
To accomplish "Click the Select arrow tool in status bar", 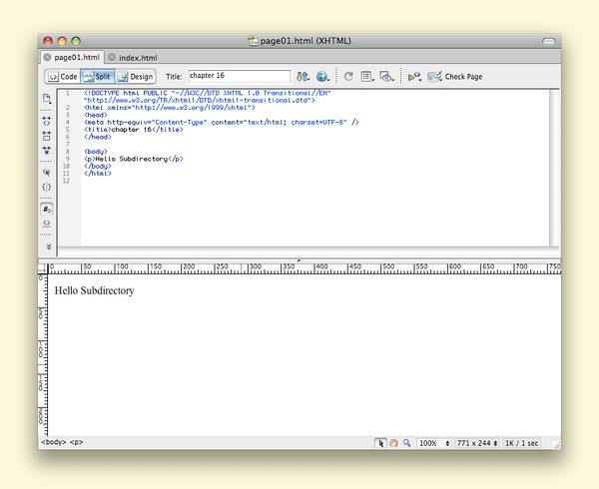I will point(380,442).
